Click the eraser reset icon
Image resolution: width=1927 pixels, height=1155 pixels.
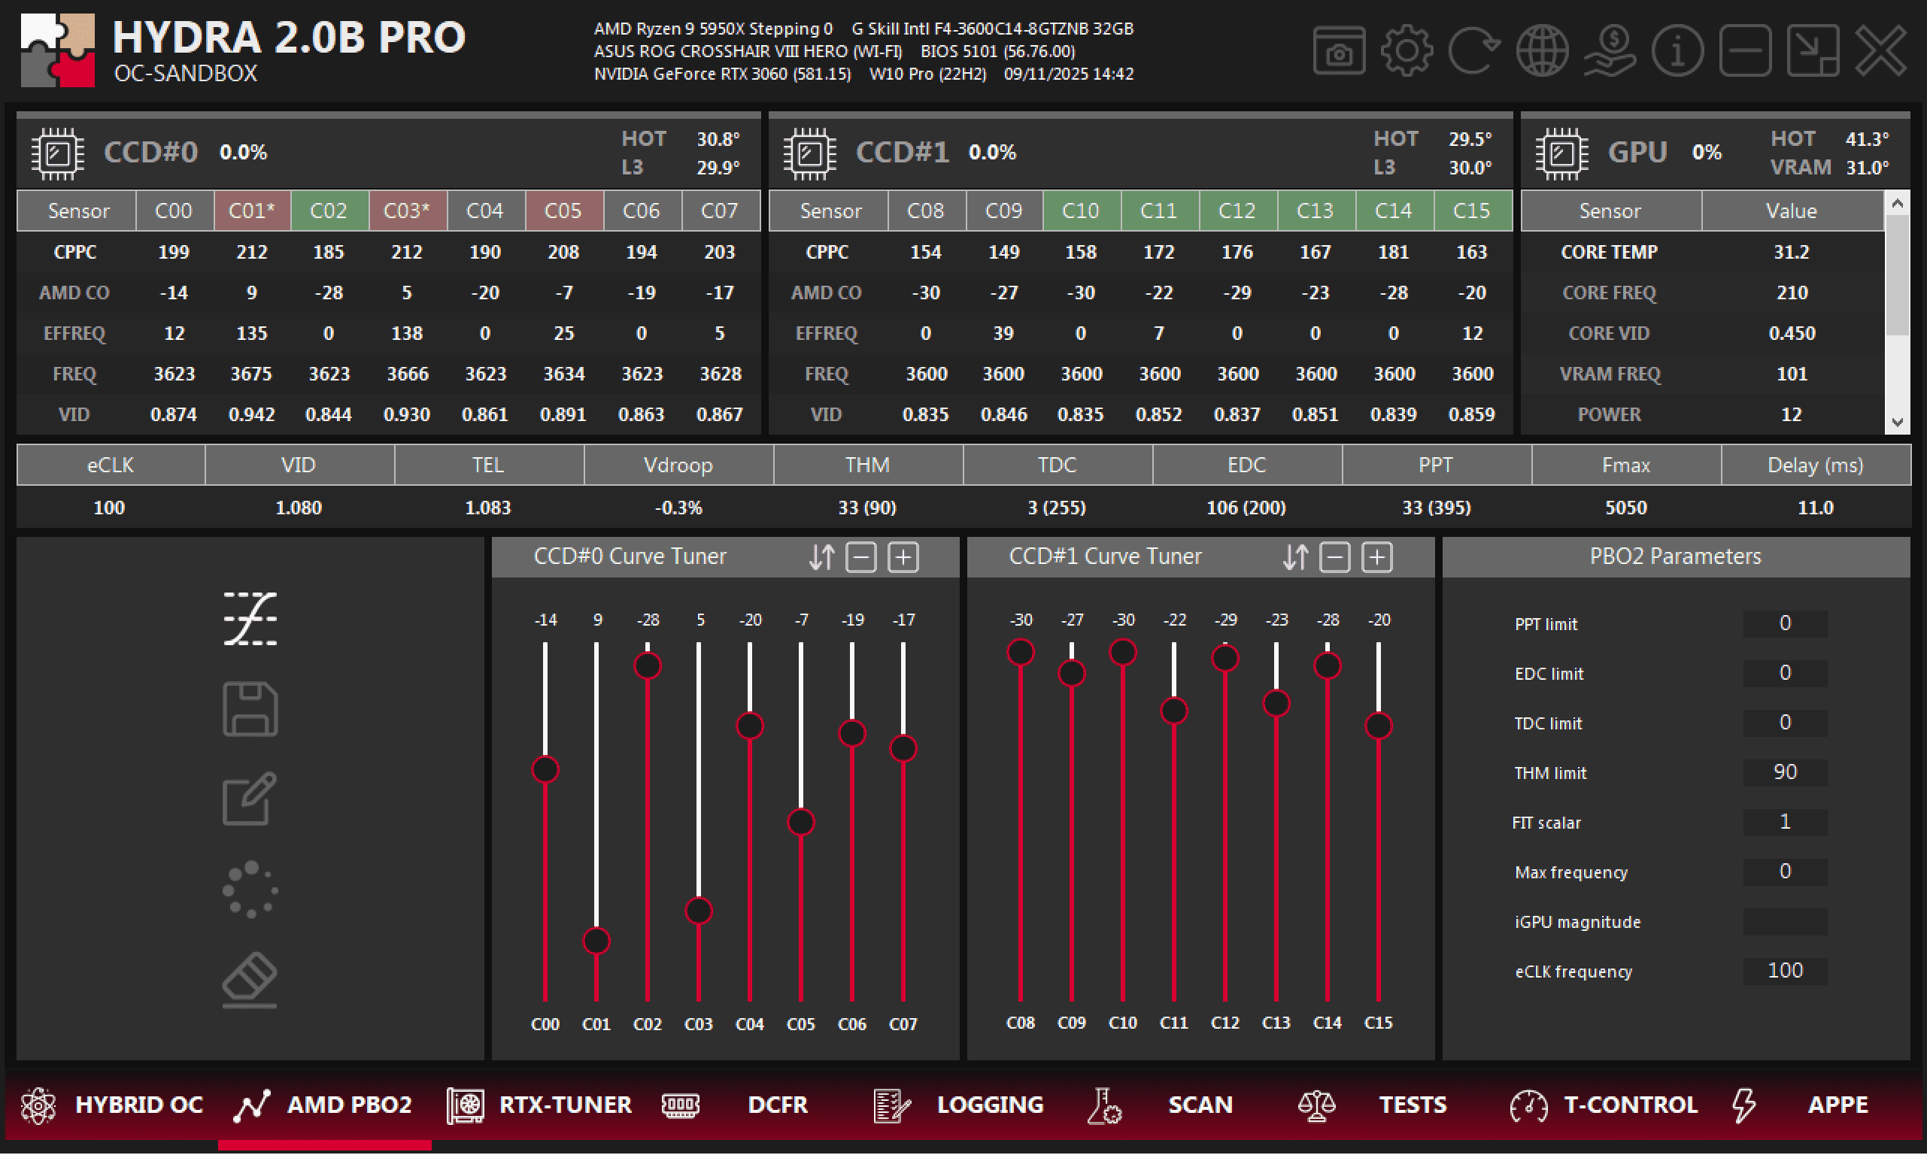click(250, 981)
